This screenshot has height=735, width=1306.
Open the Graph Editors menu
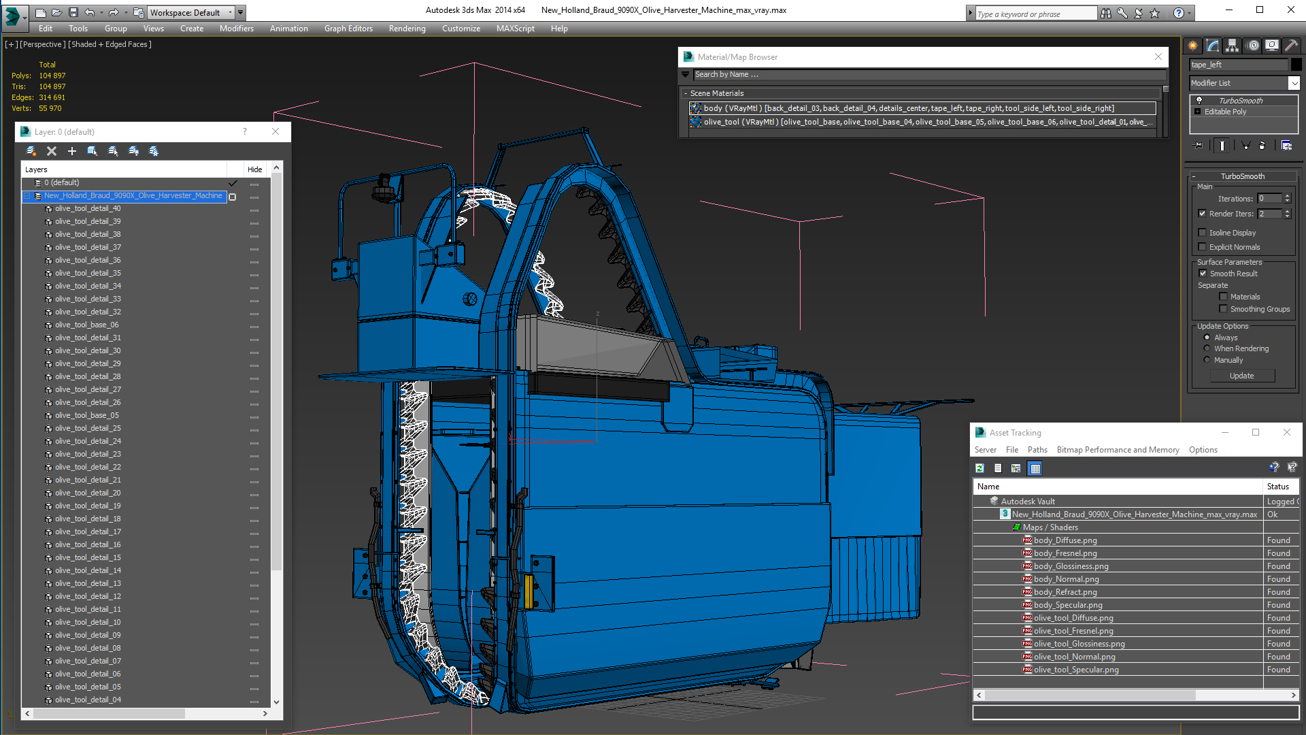[x=348, y=29]
